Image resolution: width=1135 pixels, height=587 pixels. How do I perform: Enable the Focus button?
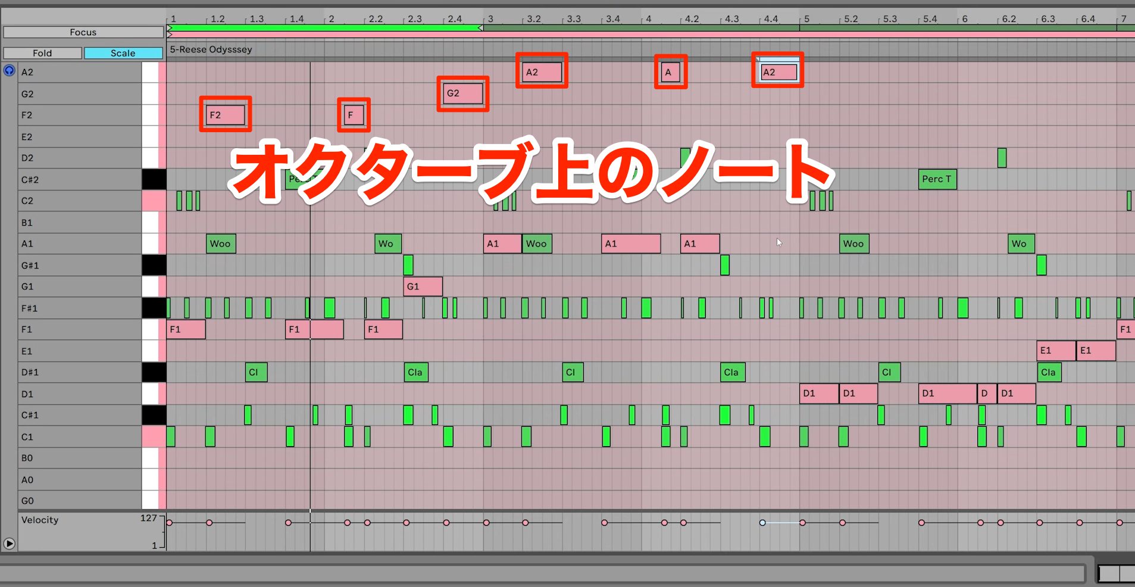[x=83, y=32]
